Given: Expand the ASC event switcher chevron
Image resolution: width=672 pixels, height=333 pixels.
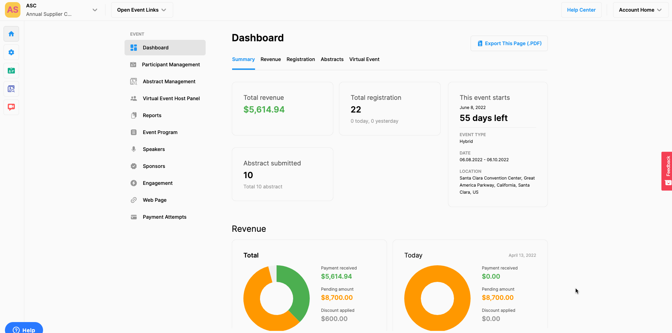Looking at the screenshot, I should (95, 10).
